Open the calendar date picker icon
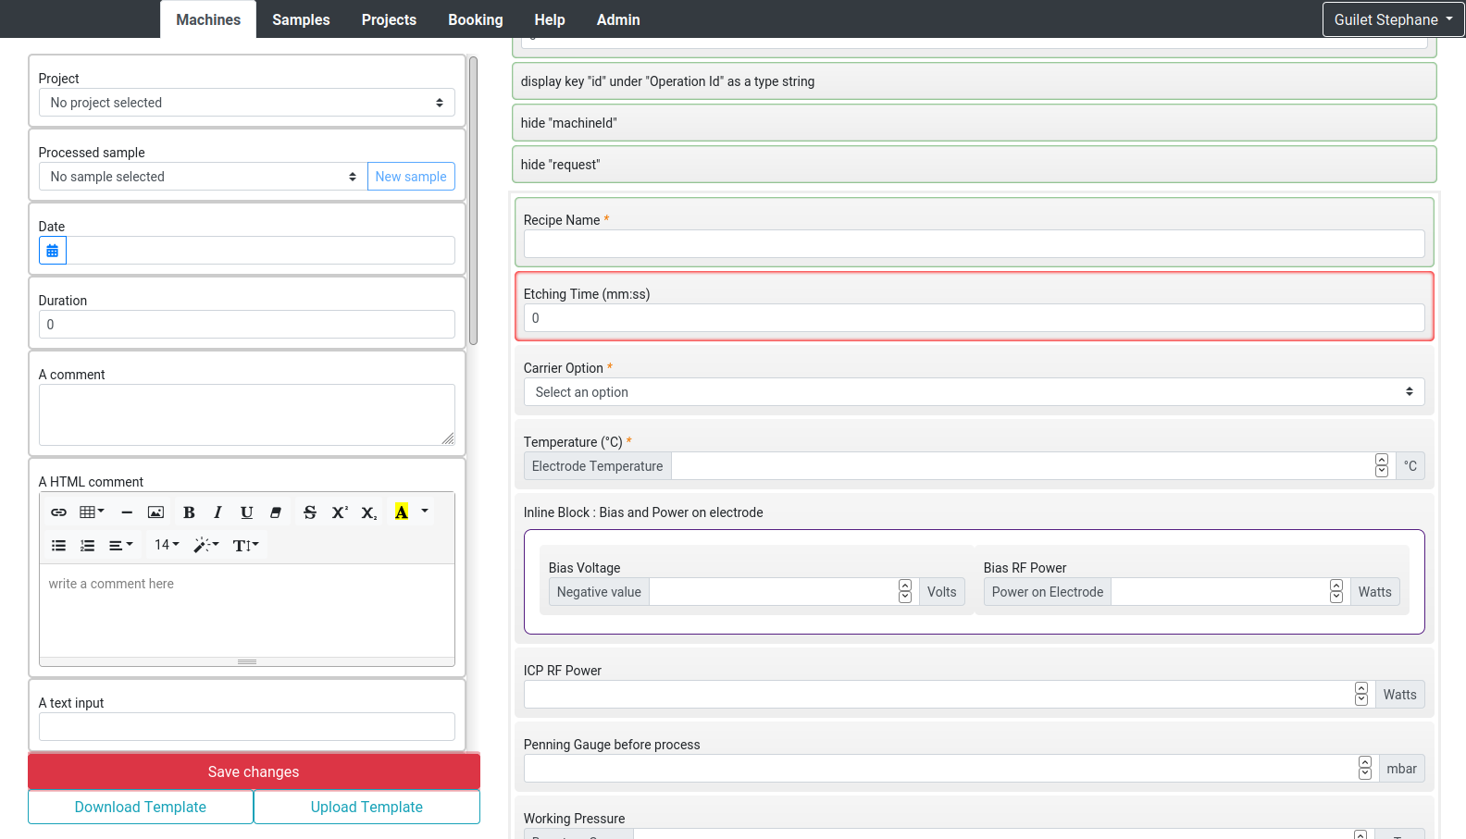This screenshot has width=1466, height=839. click(x=53, y=251)
